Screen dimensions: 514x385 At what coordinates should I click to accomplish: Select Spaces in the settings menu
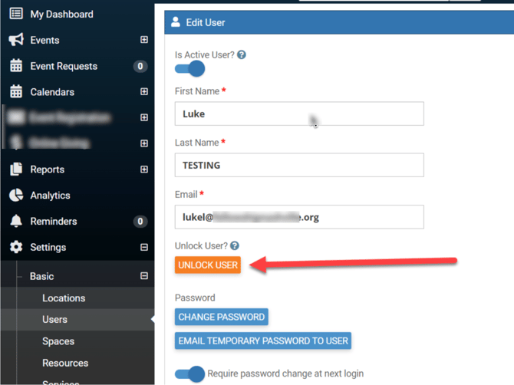(58, 341)
